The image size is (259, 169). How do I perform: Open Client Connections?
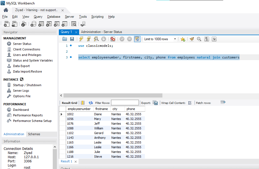pyautogui.click(x=27, y=49)
